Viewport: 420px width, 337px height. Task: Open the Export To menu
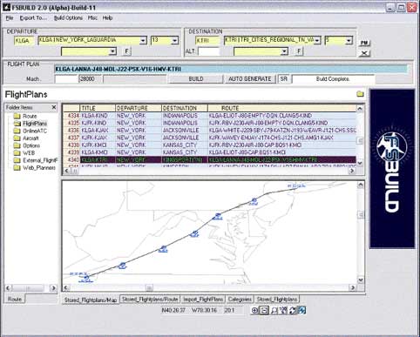[33, 18]
